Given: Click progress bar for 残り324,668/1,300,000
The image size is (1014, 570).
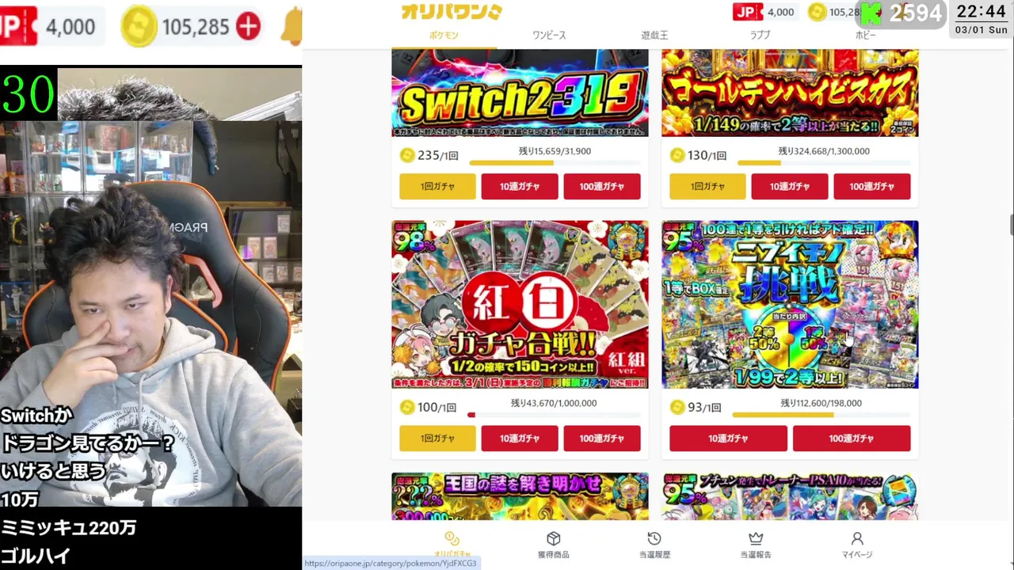Looking at the screenshot, I should [824, 163].
